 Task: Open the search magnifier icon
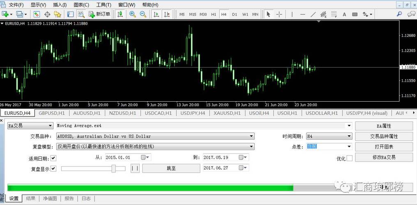(x=399, y=14)
